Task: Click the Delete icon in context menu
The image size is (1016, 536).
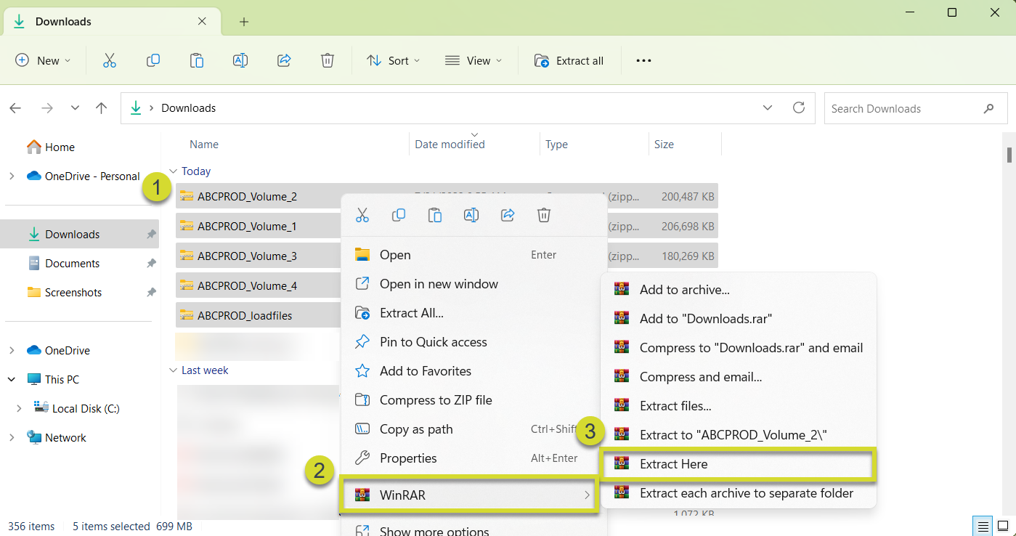Action: 544,215
